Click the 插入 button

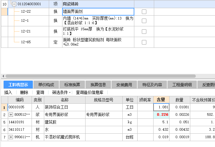pyautogui.click(x=8, y=92)
